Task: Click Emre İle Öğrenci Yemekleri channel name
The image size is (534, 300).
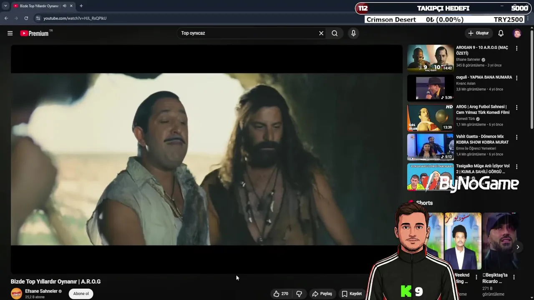Action: click(x=476, y=148)
